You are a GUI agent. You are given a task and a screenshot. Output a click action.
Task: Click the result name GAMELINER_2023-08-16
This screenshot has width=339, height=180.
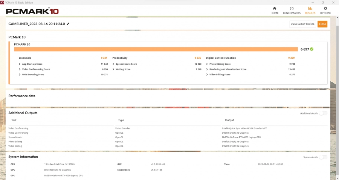[x=37, y=24]
